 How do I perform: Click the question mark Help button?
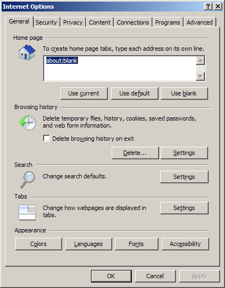point(208,7)
